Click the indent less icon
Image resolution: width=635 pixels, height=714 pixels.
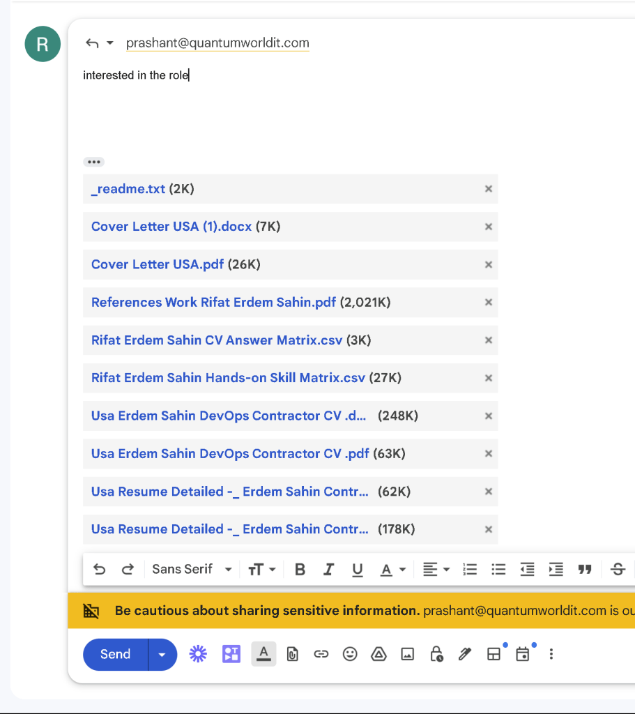[x=527, y=569]
